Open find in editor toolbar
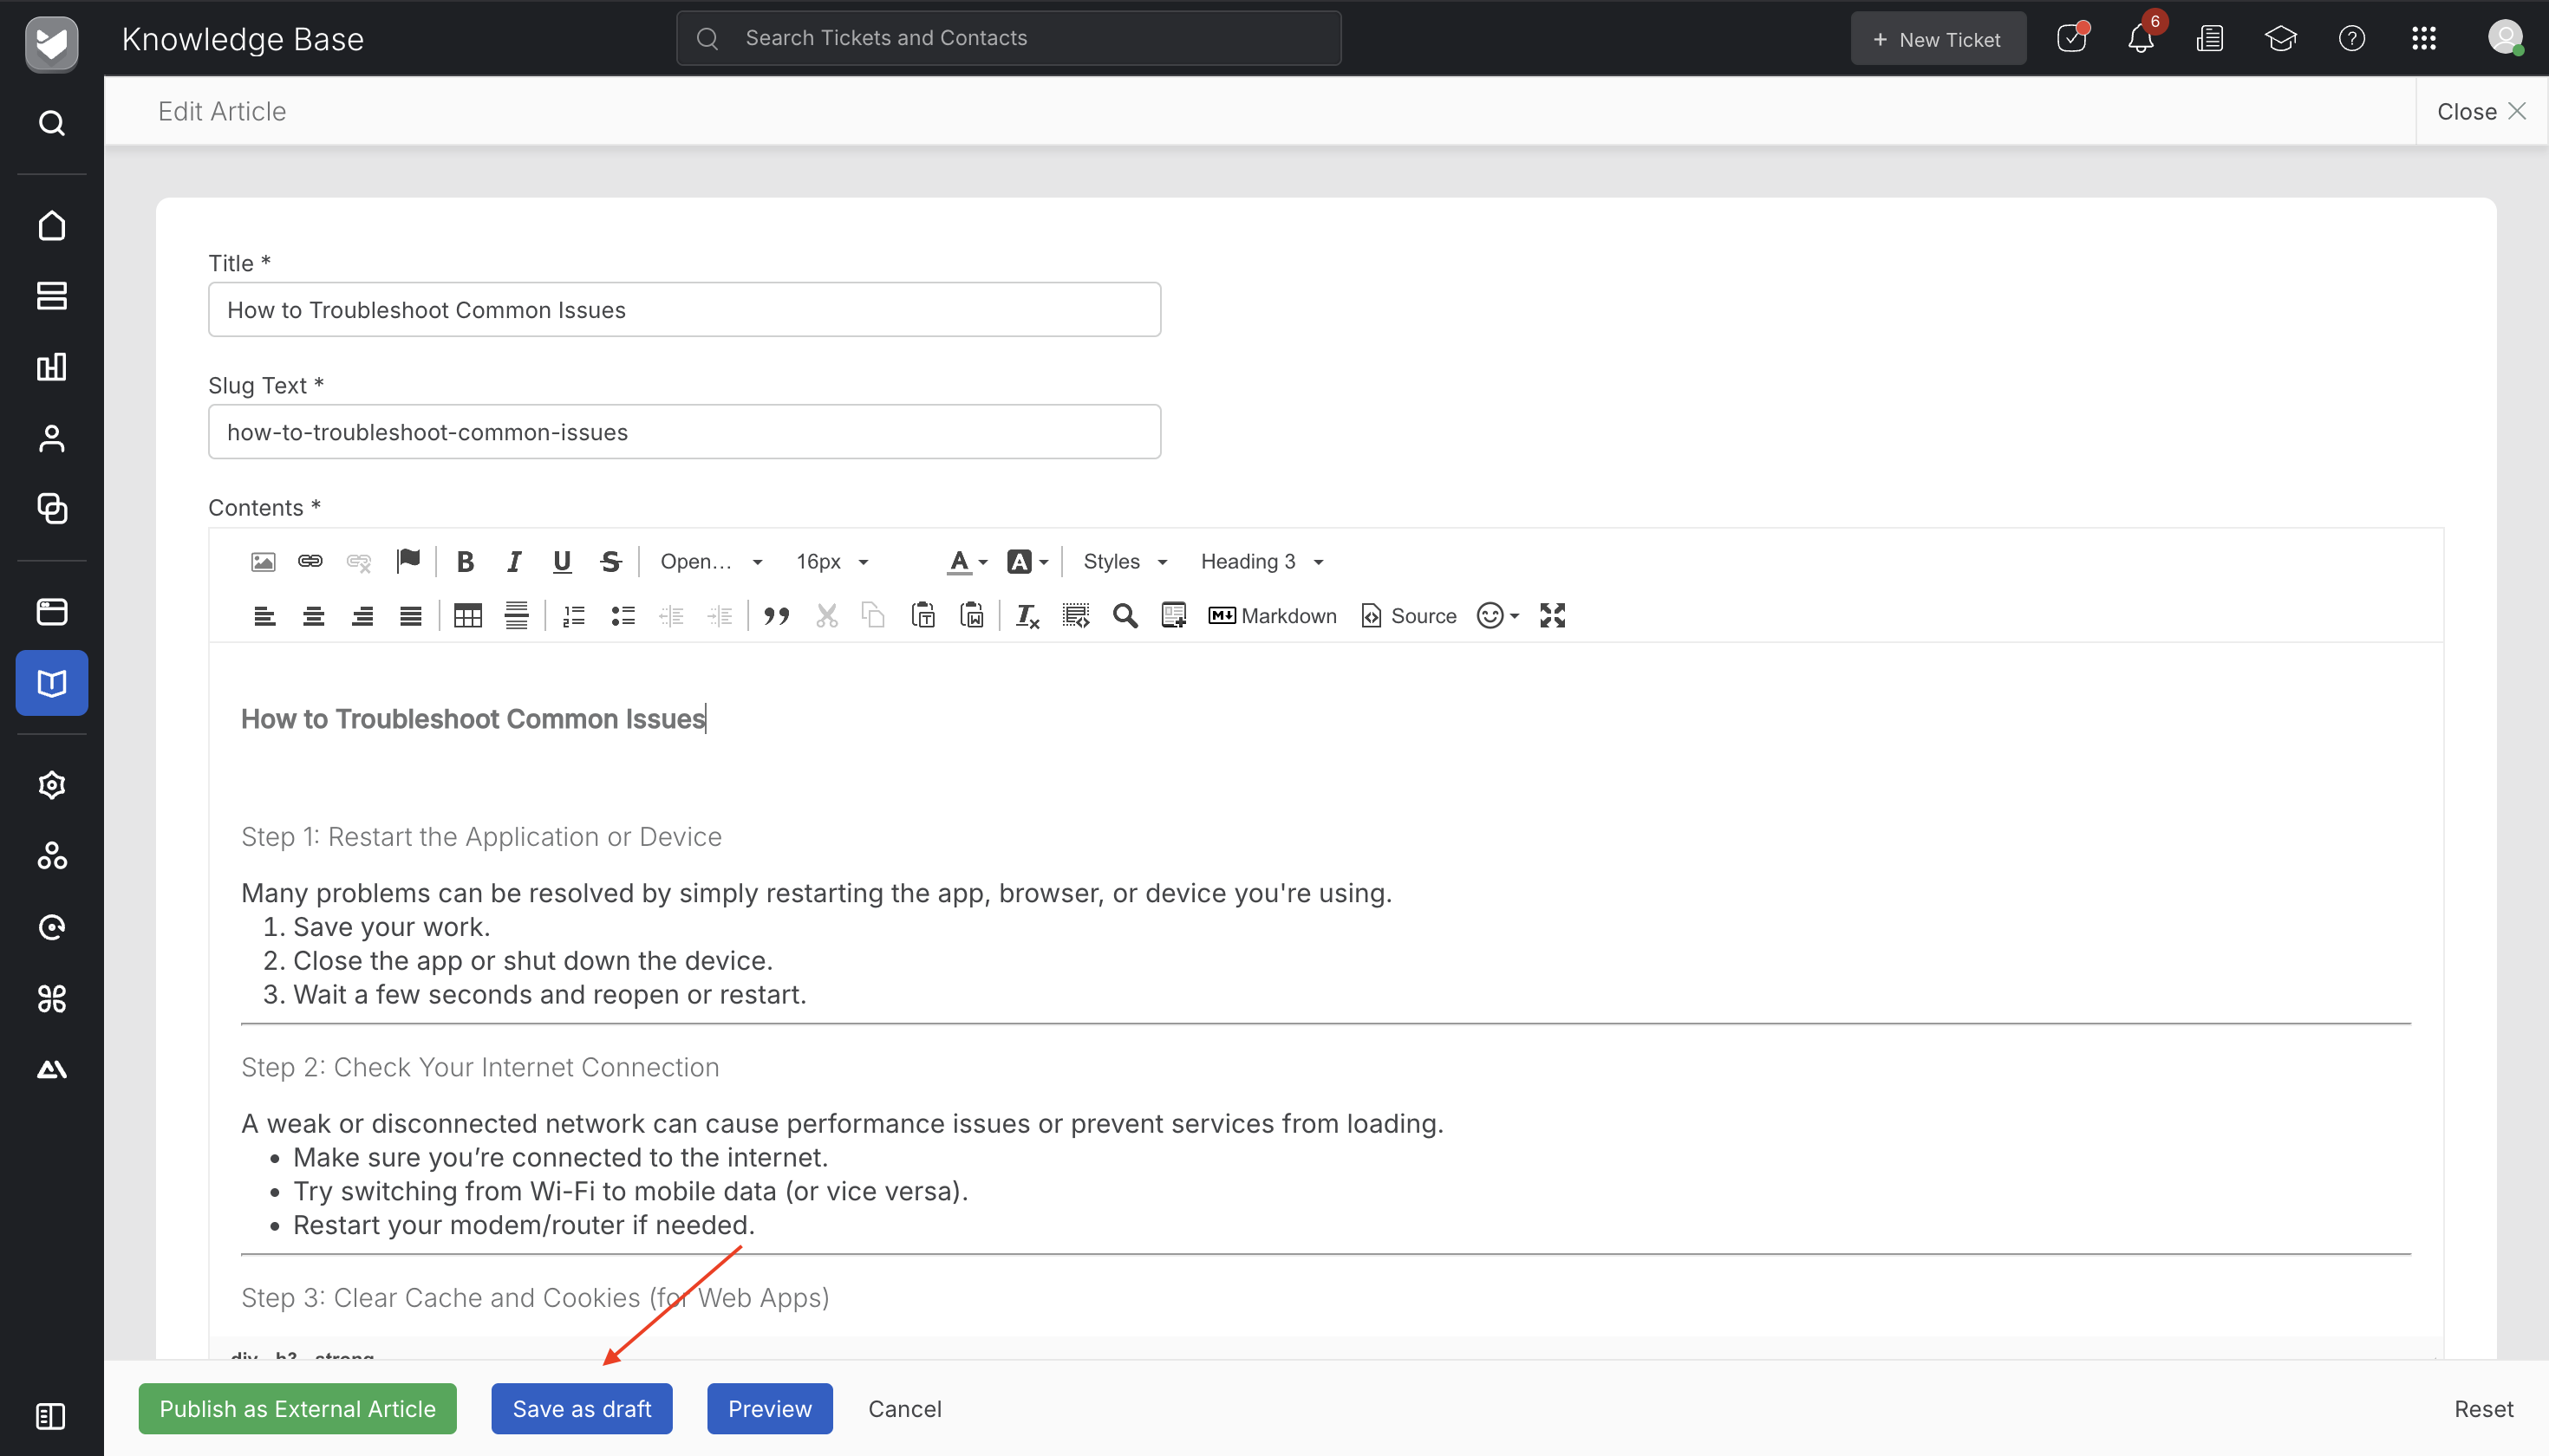Viewport: 2549px width, 1456px height. point(1125,616)
